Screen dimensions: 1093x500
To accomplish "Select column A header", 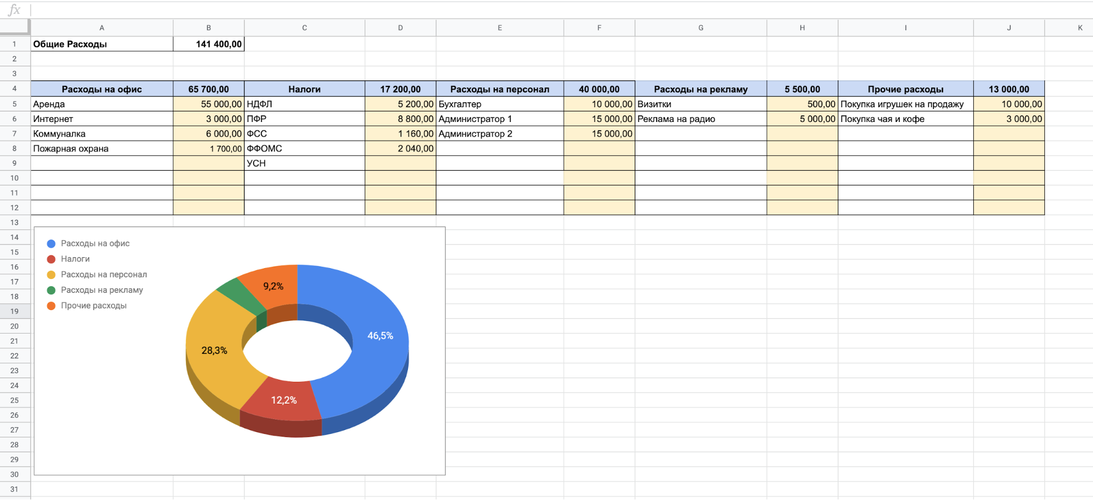I will point(102,28).
